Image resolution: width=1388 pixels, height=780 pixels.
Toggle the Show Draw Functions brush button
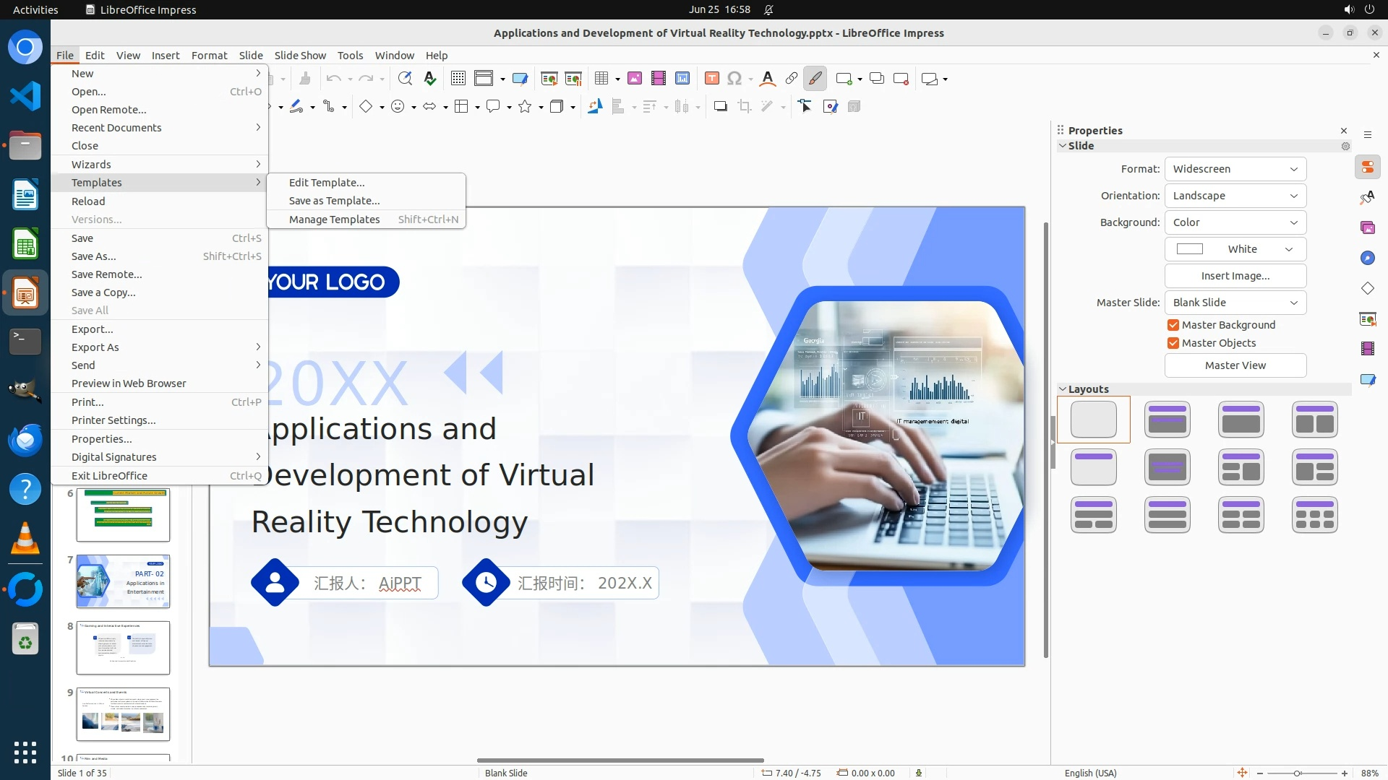pyautogui.click(x=815, y=79)
